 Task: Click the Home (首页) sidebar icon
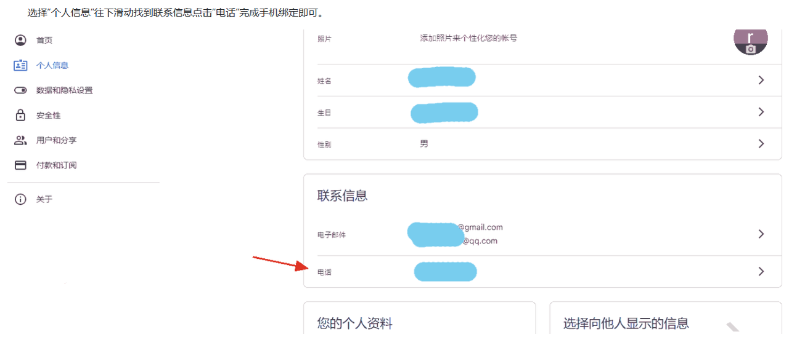point(21,40)
